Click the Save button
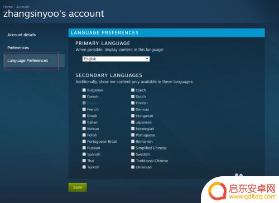This screenshot has width=279, height=203. (x=78, y=187)
